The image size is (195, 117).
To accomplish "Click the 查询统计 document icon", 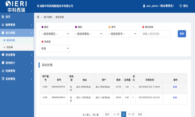I will 3,63.
